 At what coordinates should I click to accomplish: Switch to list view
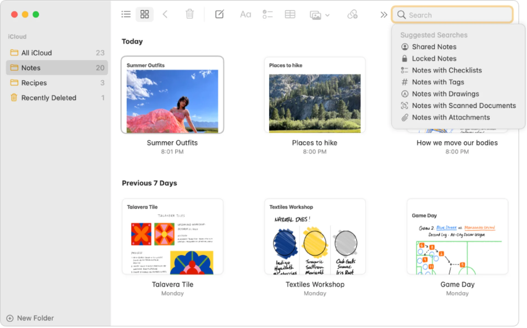click(x=126, y=14)
